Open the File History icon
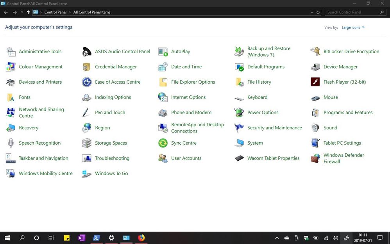This screenshot has width=390, height=244. click(239, 82)
